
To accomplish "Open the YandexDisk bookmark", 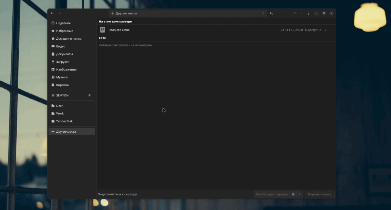I will pos(65,121).
